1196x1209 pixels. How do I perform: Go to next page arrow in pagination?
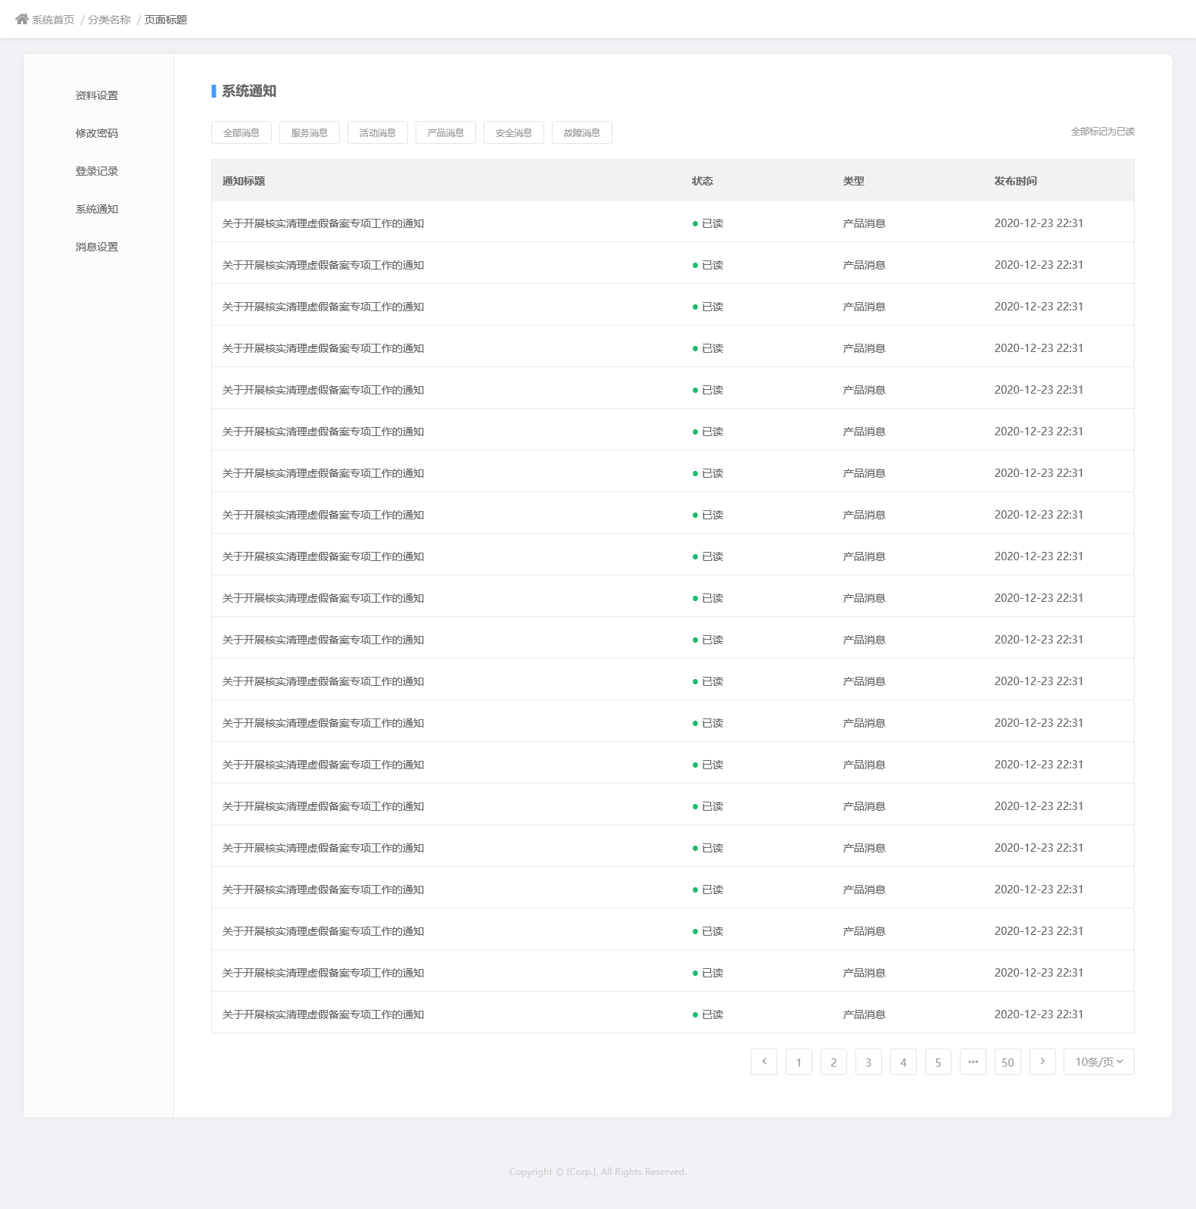click(x=1042, y=1061)
